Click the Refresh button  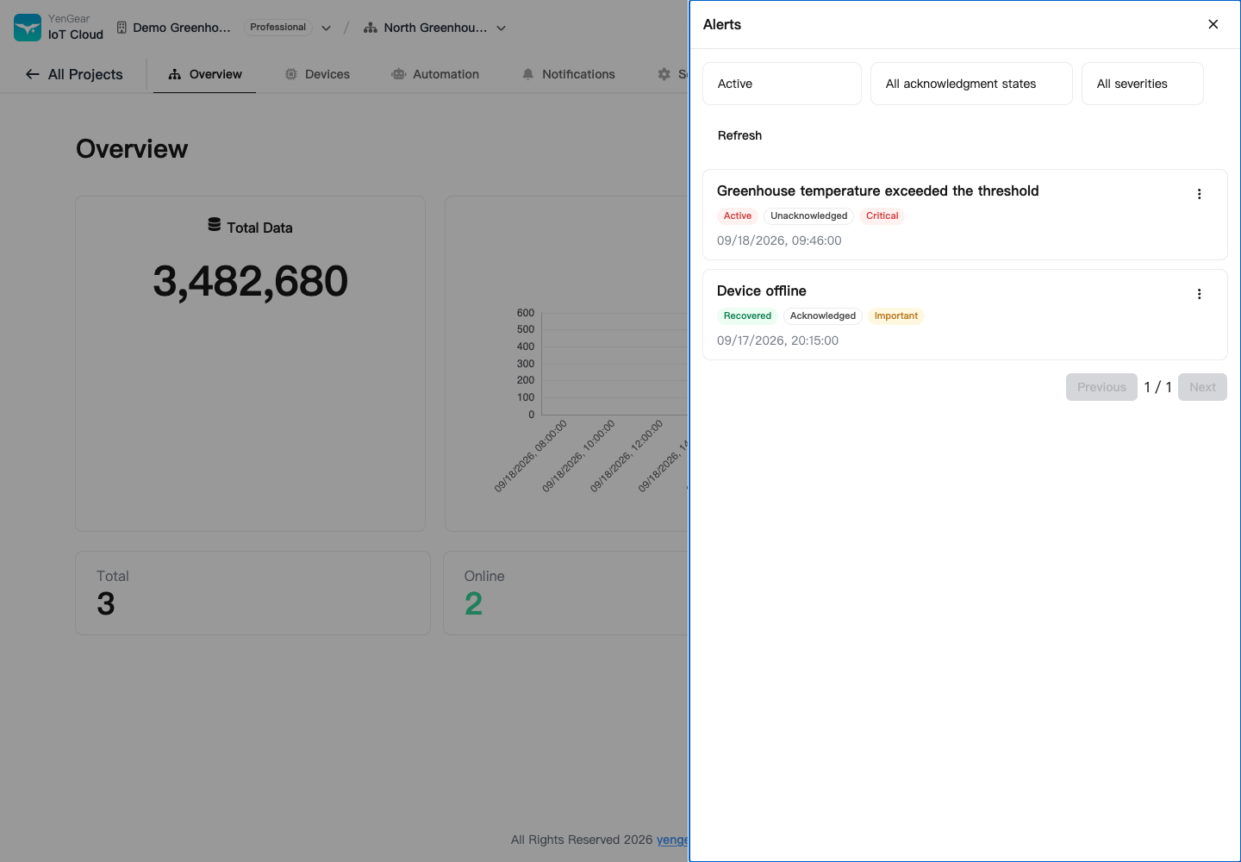pos(739,135)
